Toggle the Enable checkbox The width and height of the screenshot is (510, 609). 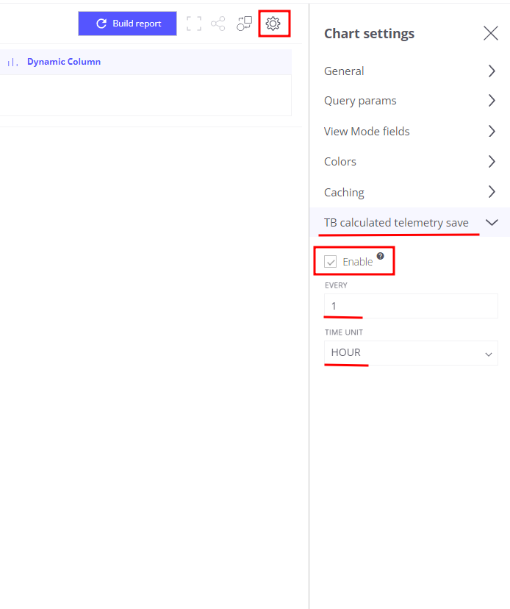click(330, 262)
